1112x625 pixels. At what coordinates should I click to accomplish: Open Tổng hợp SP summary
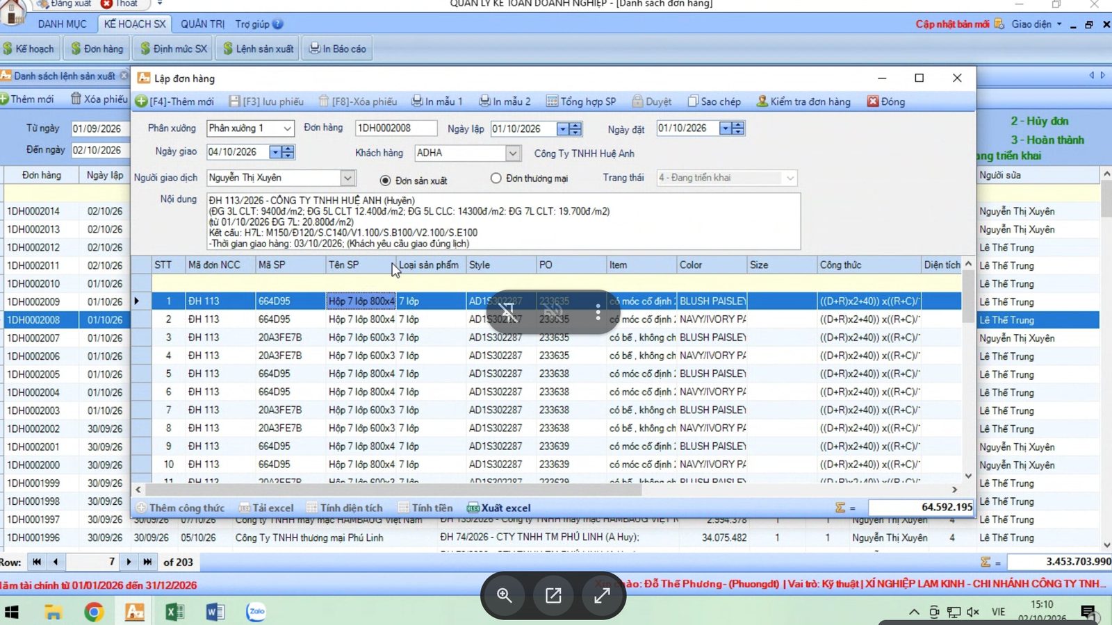coord(581,101)
